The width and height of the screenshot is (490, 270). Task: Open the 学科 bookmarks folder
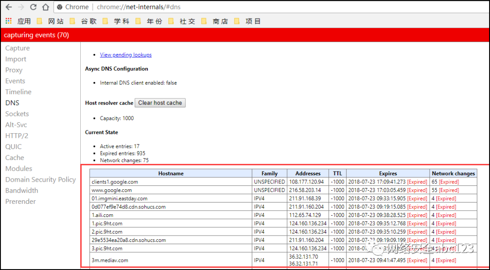coord(116,21)
